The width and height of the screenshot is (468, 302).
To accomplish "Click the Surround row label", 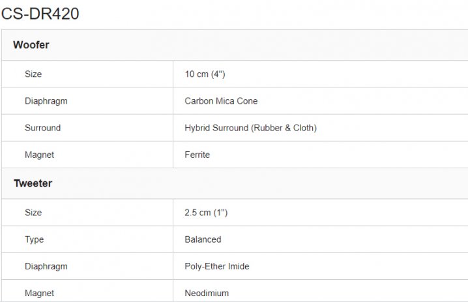I will tap(42, 128).
